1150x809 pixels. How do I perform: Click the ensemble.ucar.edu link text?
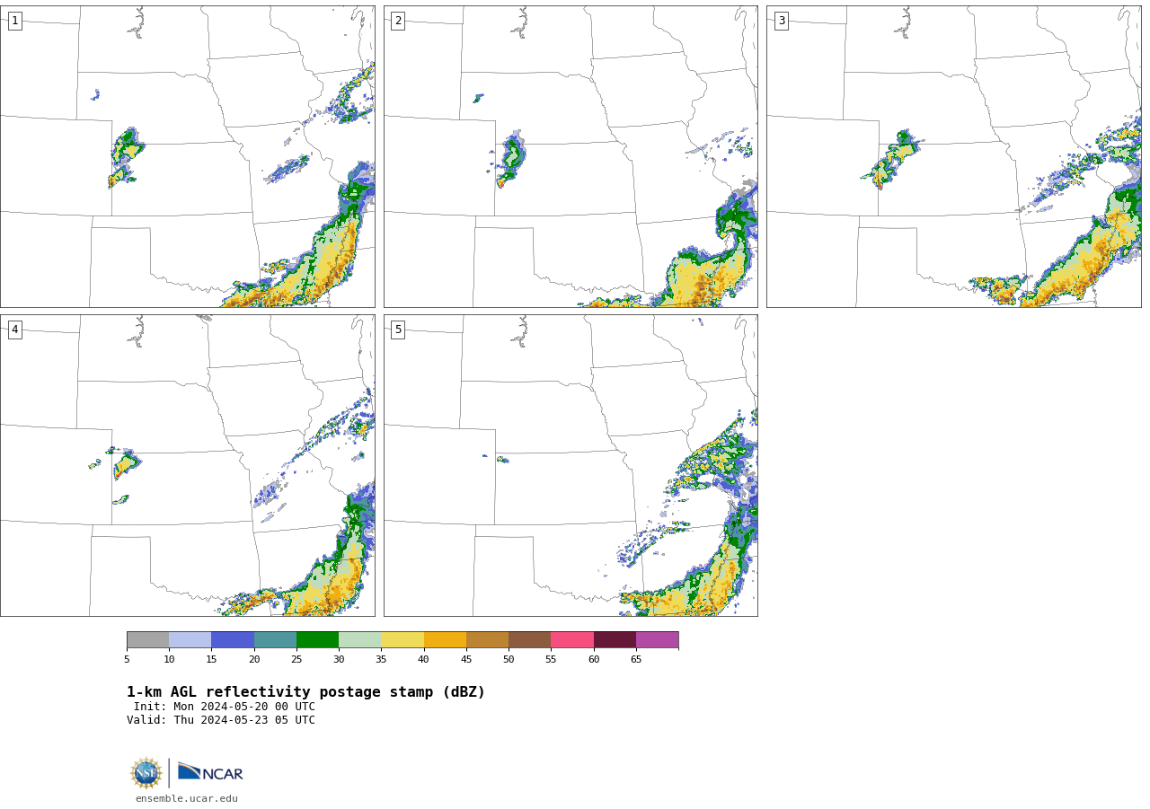[x=187, y=798]
